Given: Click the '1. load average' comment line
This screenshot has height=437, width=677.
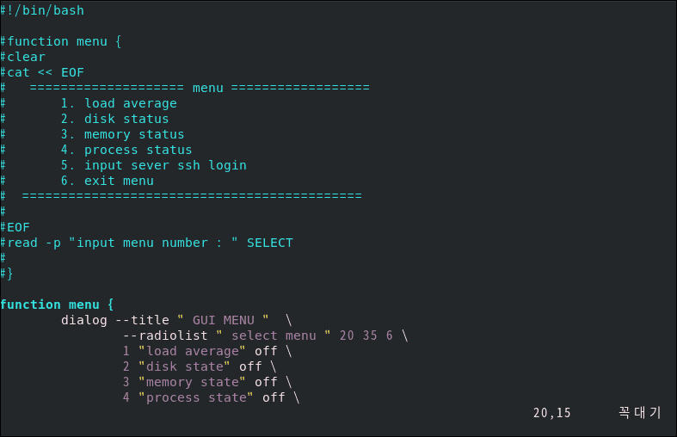Looking at the screenshot, I should 119,103.
